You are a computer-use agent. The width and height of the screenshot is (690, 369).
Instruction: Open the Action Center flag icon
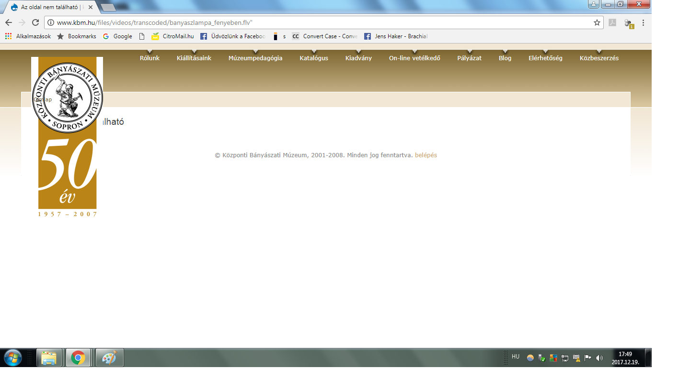coord(588,358)
